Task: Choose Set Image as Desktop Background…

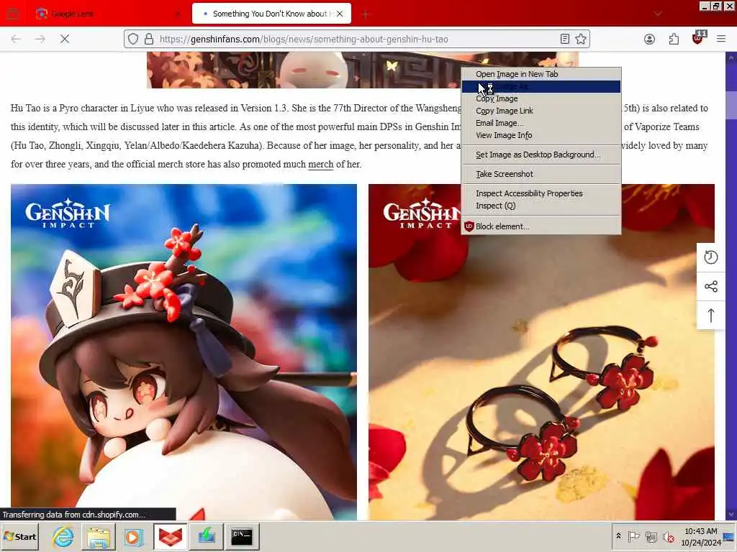Action: [541, 155]
